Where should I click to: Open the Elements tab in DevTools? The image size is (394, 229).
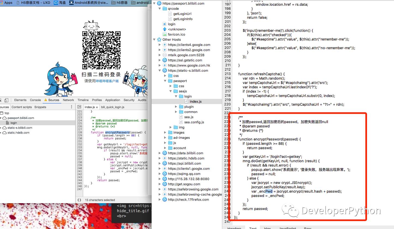click(20, 100)
